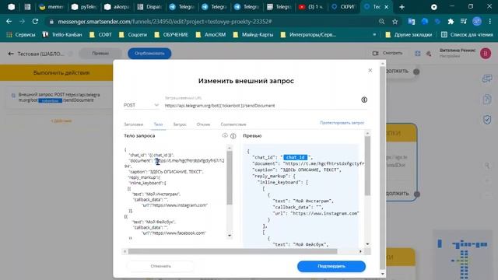Expand the bookmarks overflow chevron
The image size is (498, 280).
pos(374,34)
